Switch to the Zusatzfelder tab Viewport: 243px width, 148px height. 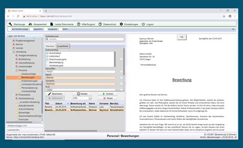click(63, 46)
